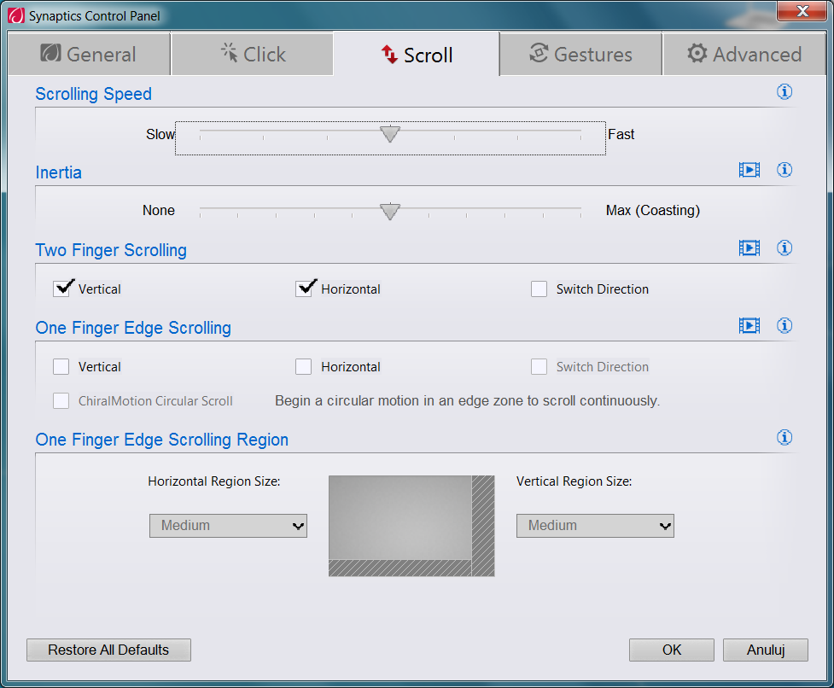Switch to the General tab
Screen dimensions: 834x688
(90, 54)
